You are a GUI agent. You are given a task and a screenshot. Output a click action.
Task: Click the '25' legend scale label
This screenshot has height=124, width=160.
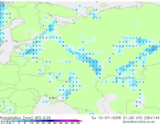[x=49, y=123]
